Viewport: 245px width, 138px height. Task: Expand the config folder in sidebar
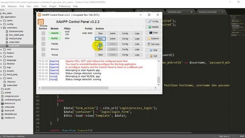[1, 24]
